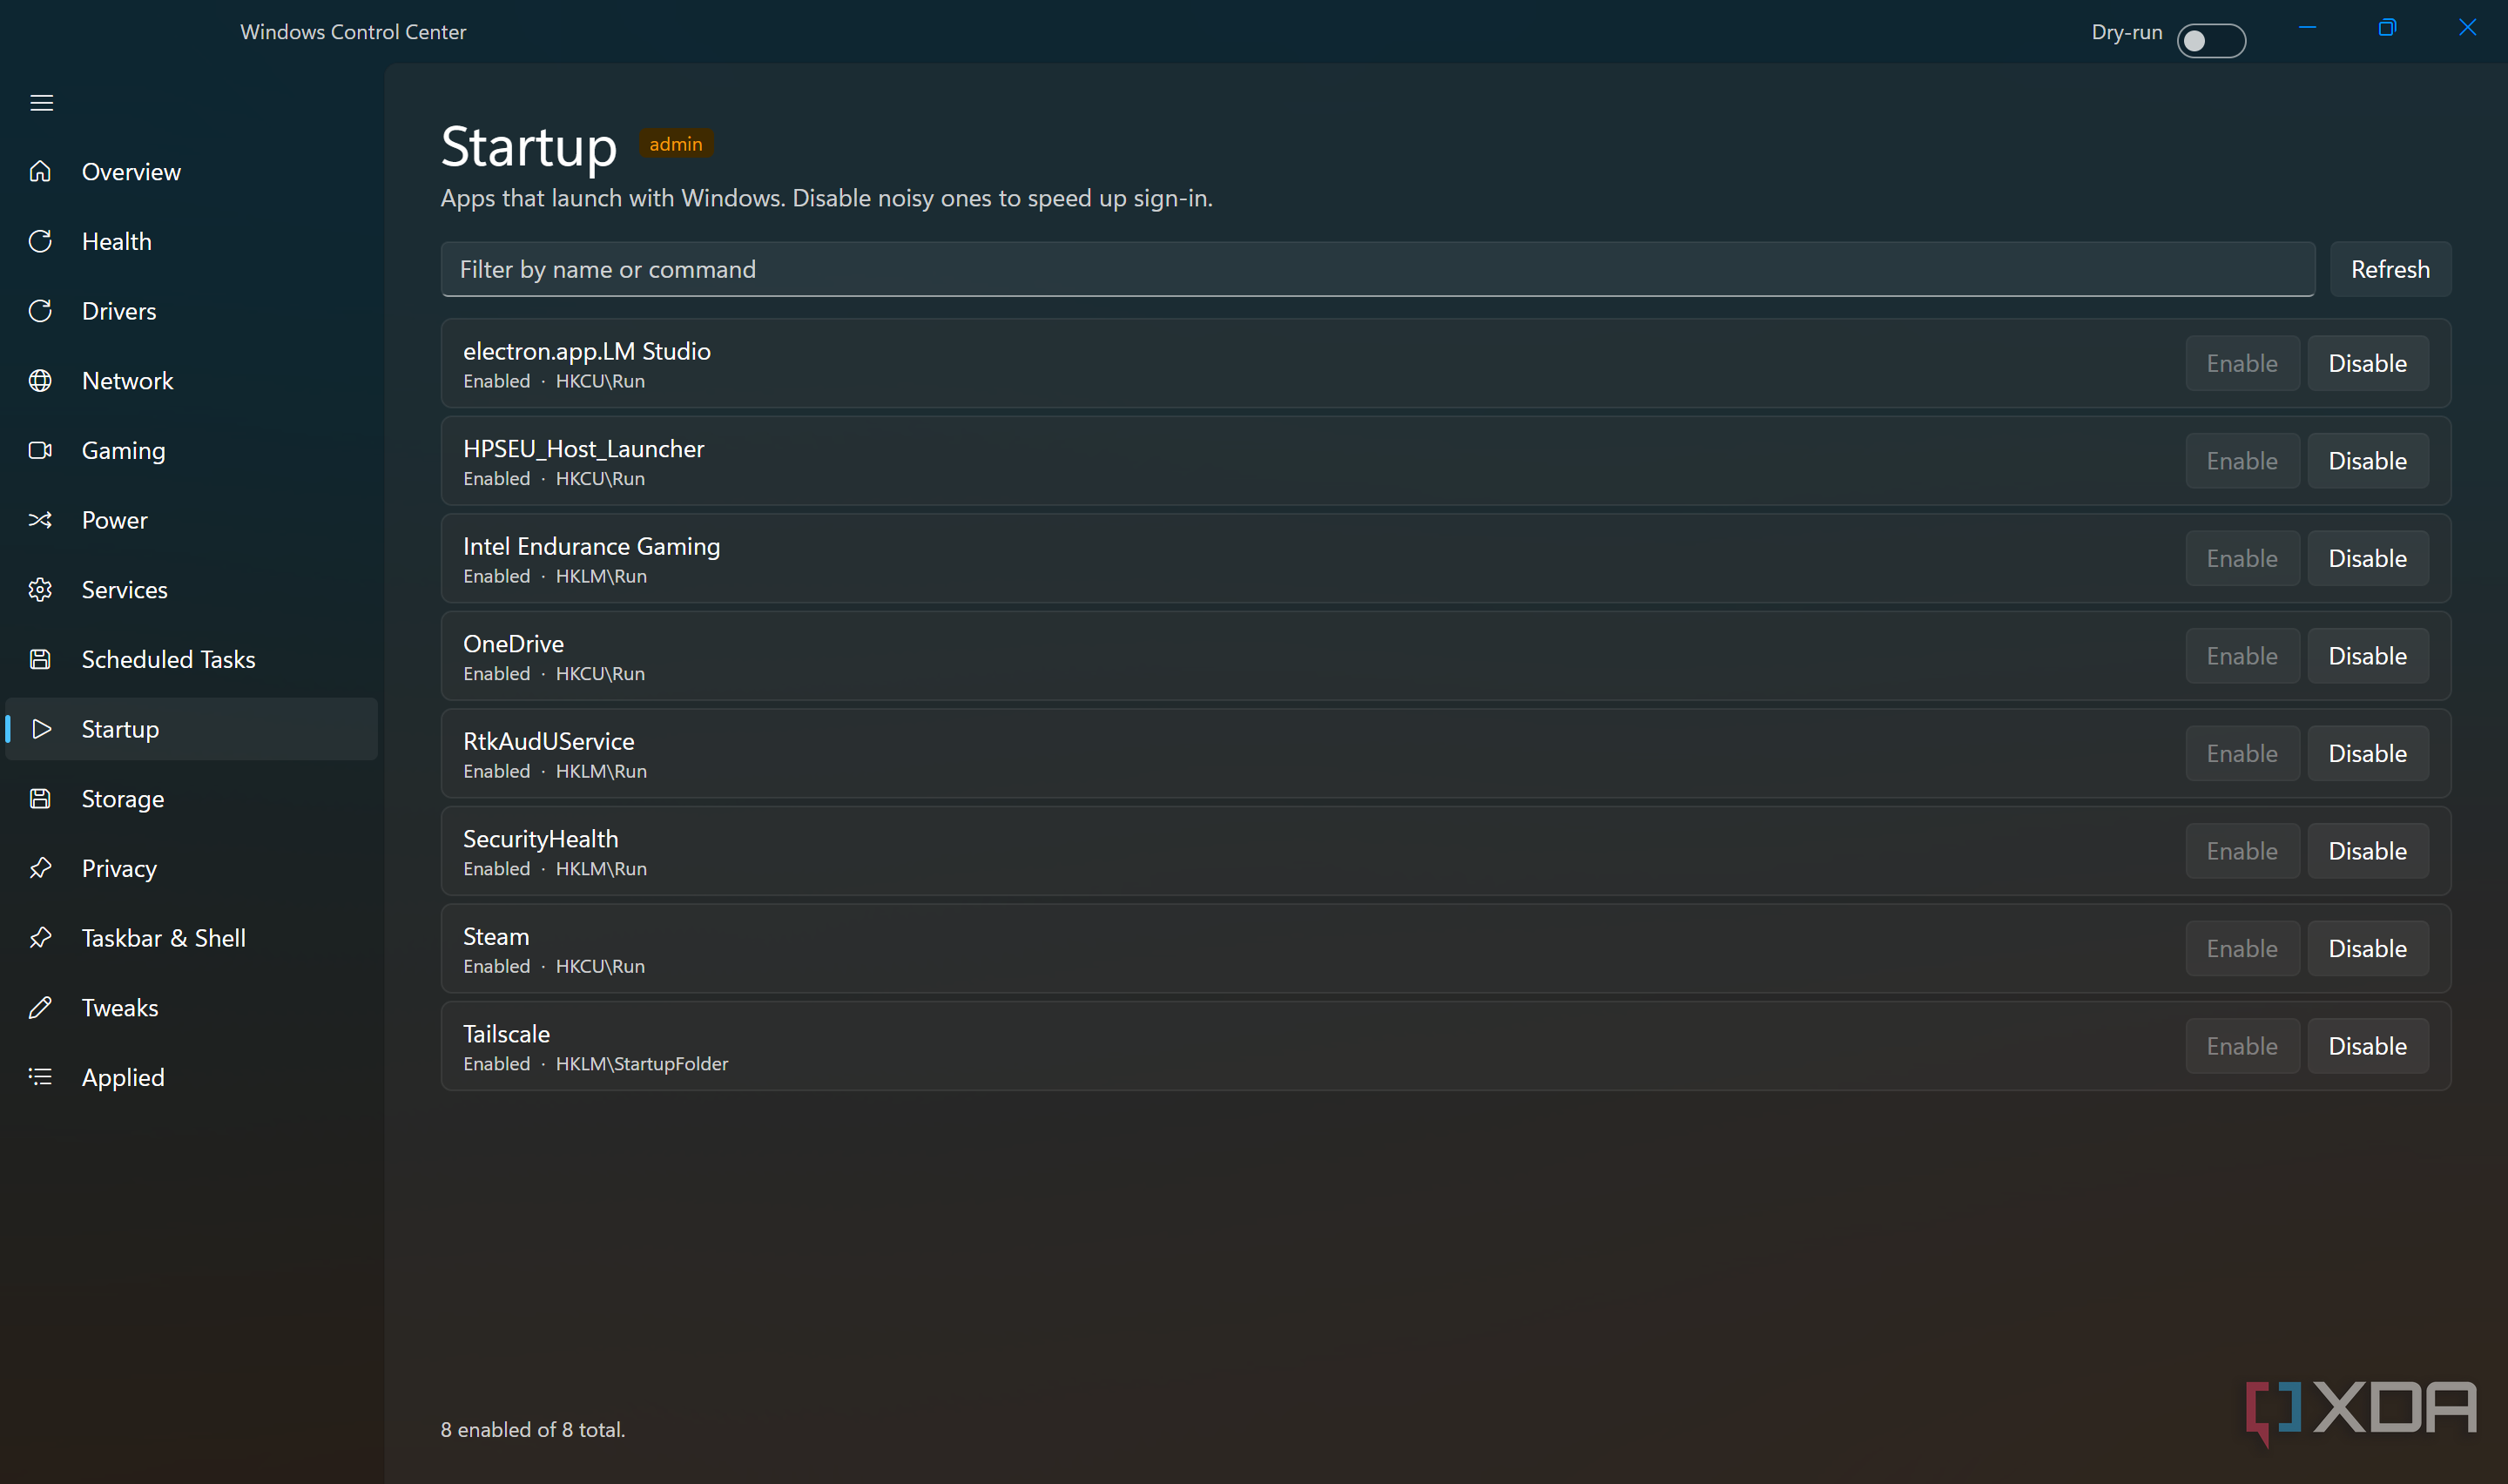Image resolution: width=2508 pixels, height=1484 pixels.
Task: Disable RtkAudUService startup entry
Action: click(2367, 753)
